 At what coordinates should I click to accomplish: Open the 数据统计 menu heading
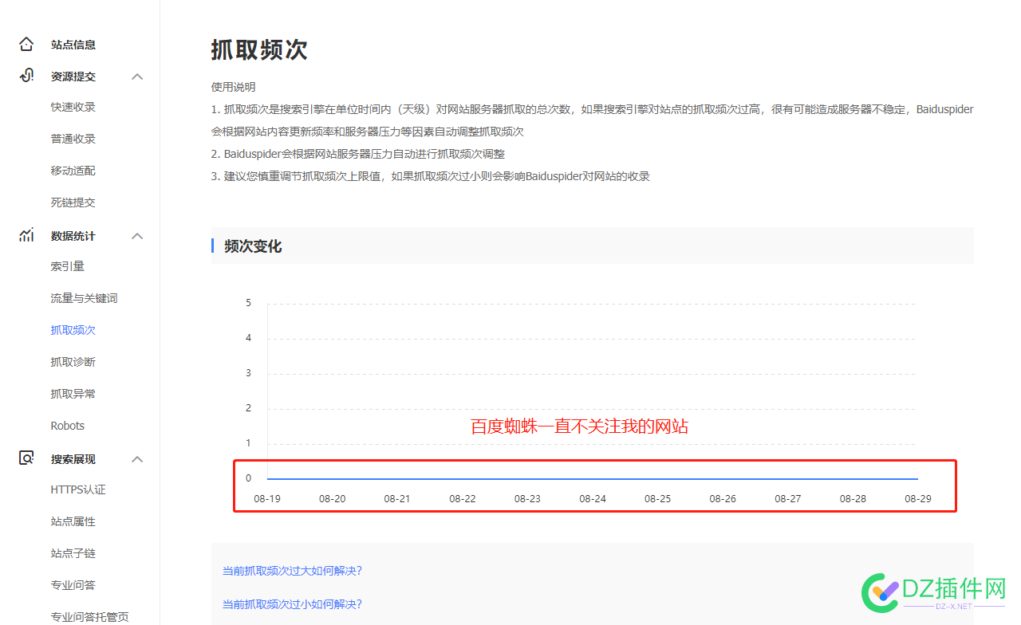[73, 236]
